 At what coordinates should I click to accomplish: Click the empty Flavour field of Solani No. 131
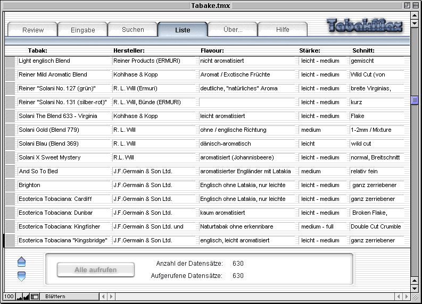247,102
